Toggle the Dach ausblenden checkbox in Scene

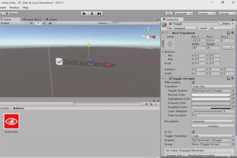pyautogui.click(x=59, y=62)
